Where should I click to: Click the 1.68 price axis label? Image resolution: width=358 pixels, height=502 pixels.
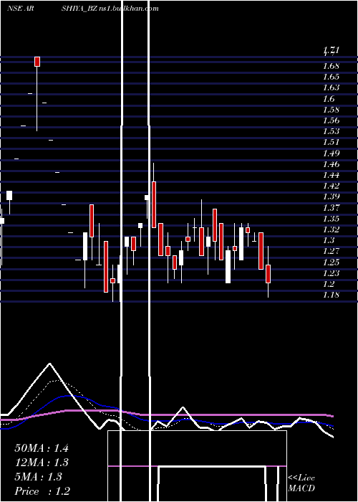click(331, 66)
